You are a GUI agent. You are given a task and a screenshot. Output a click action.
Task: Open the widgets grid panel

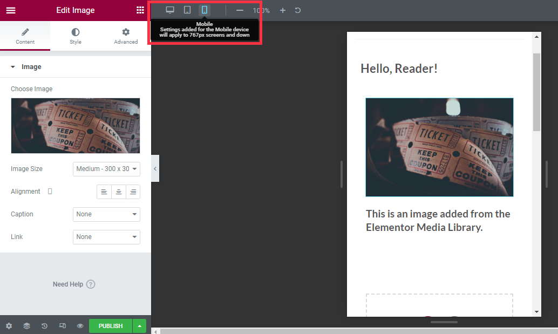pyautogui.click(x=140, y=10)
